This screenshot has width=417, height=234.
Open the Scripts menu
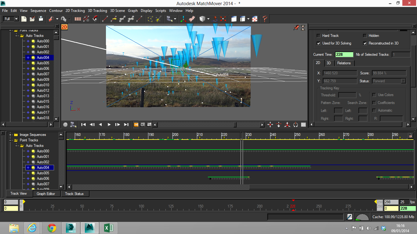(161, 10)
